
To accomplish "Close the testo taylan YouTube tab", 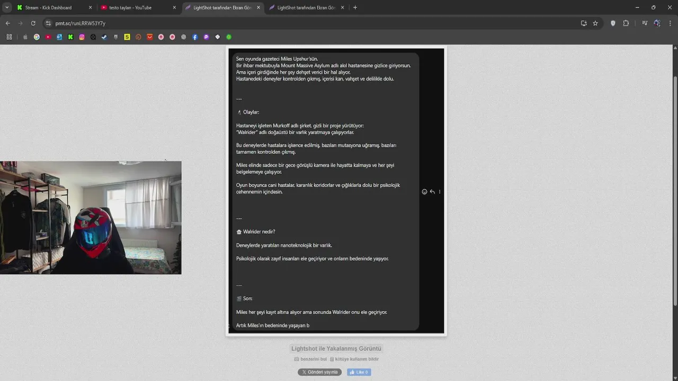I will (174, 7).
